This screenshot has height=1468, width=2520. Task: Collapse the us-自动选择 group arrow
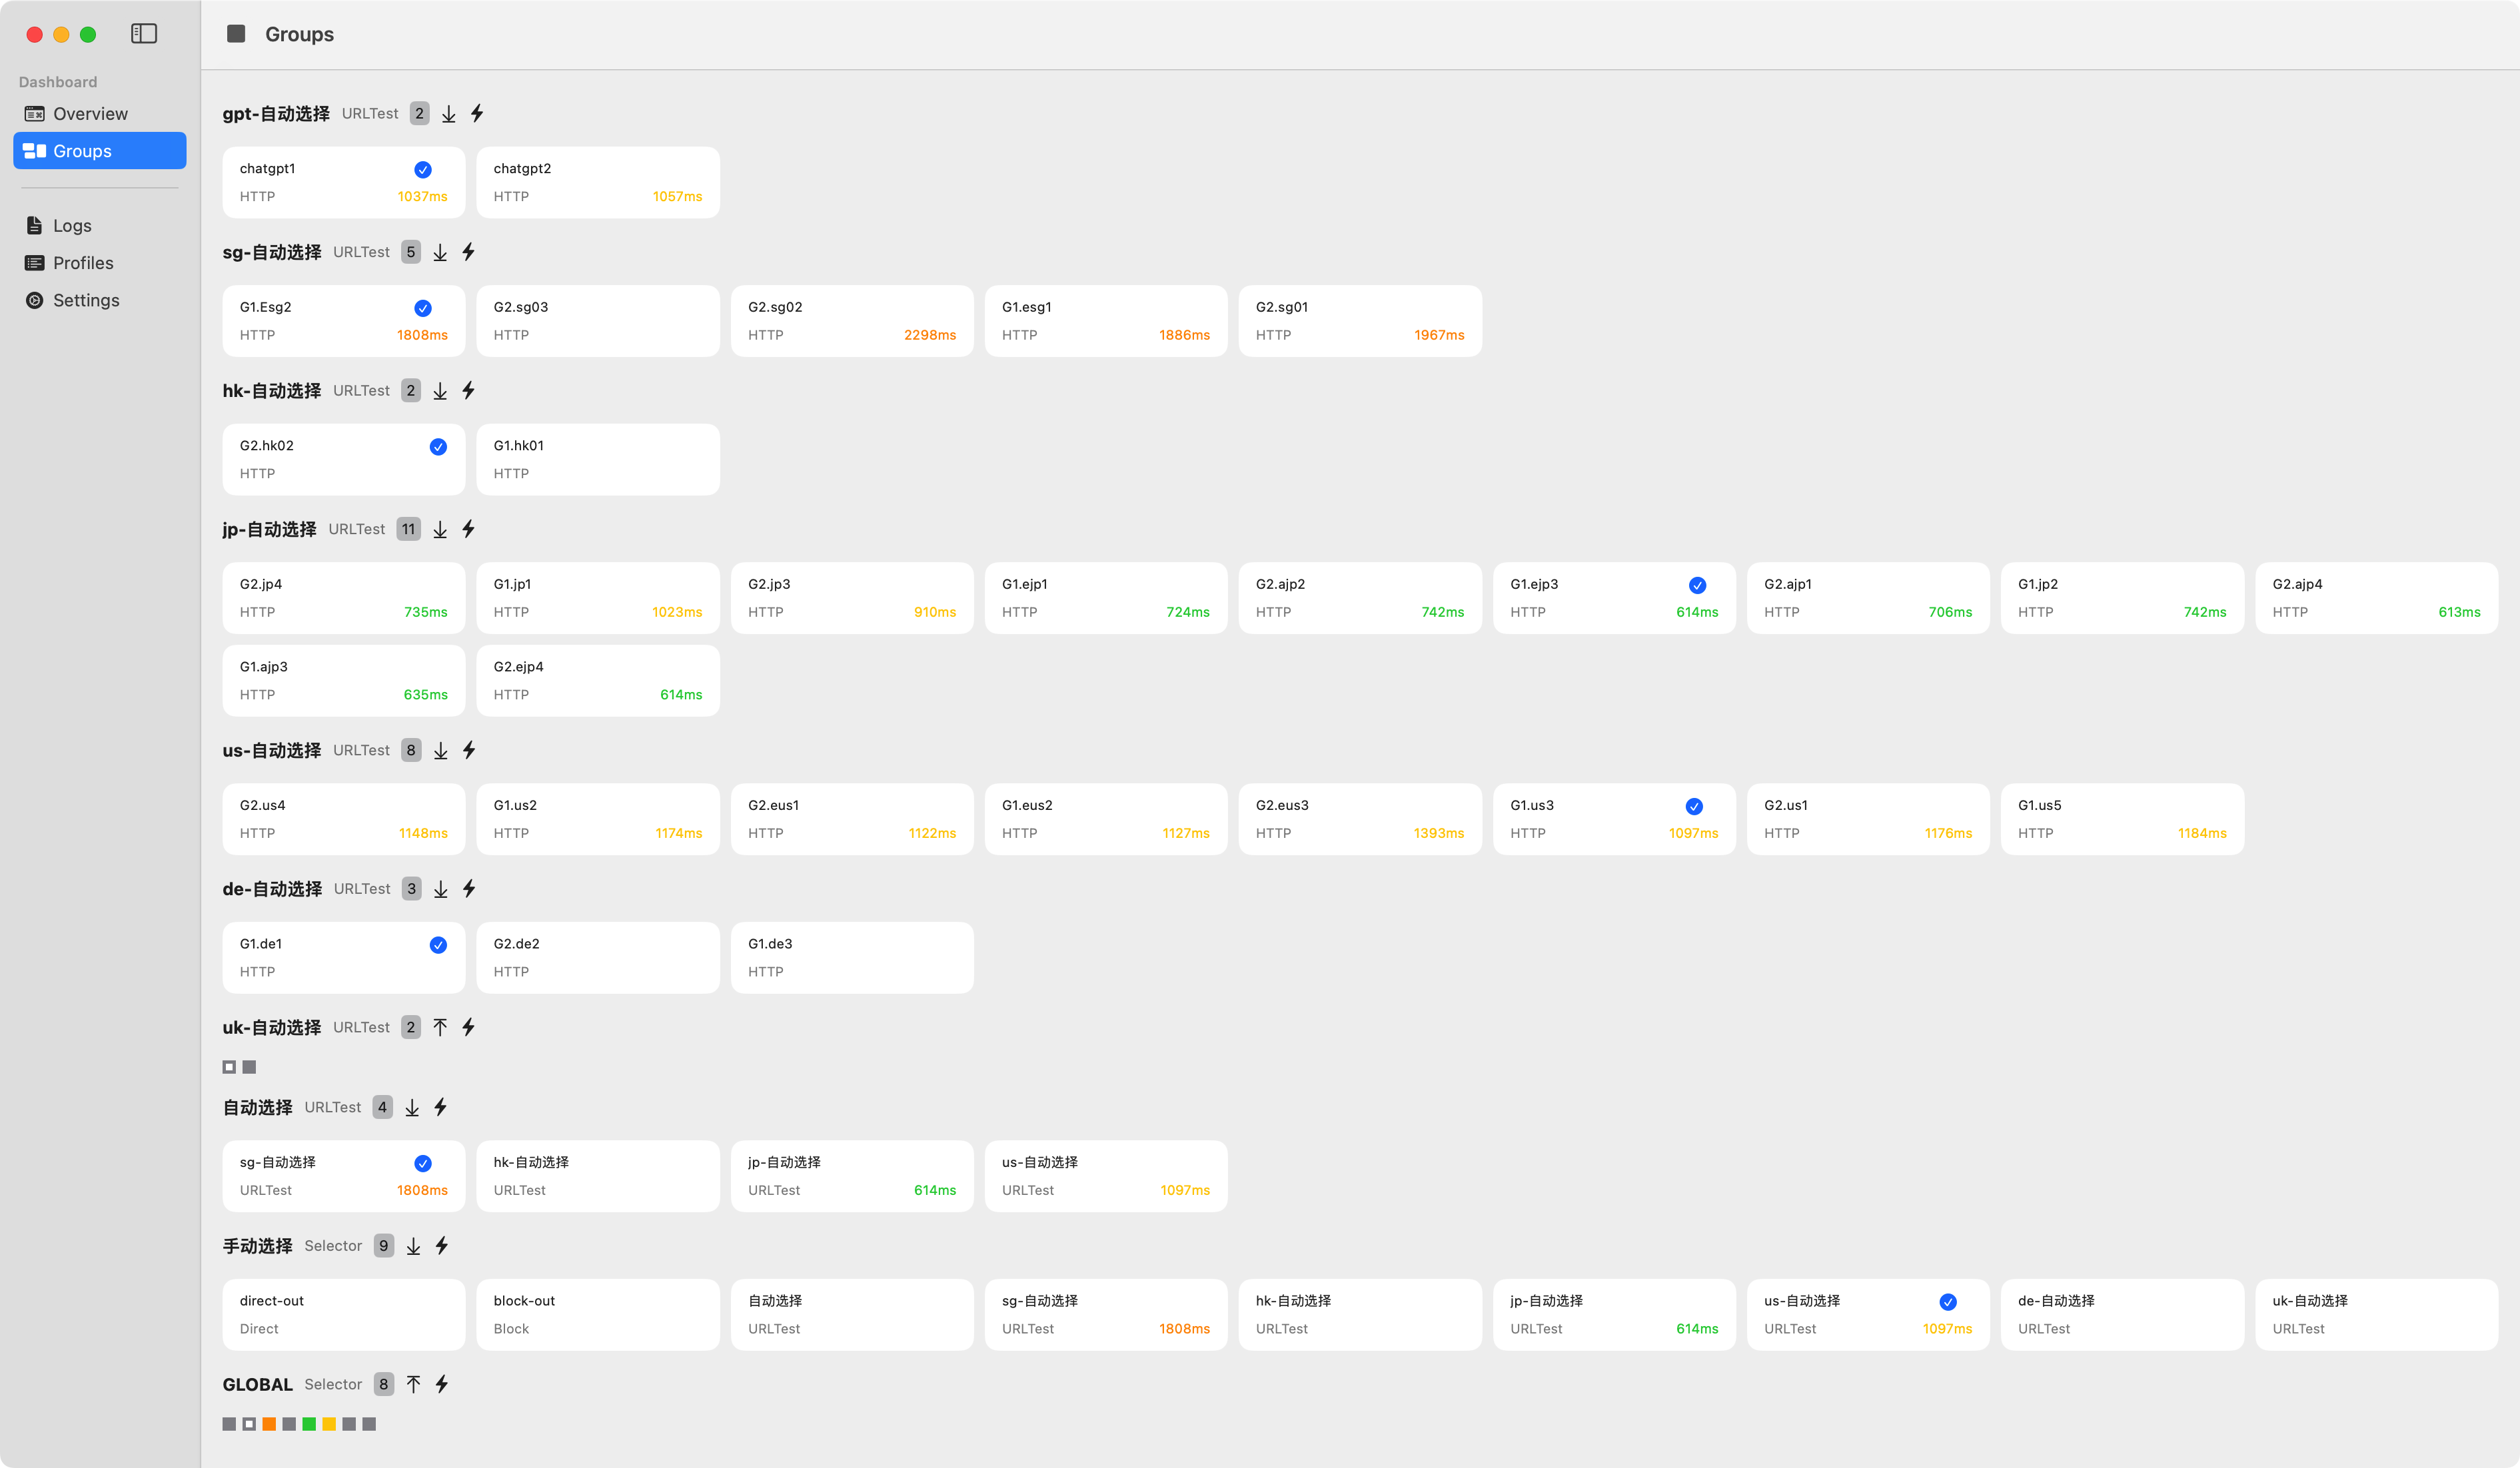pyautogui.click(x=441, y=751)
